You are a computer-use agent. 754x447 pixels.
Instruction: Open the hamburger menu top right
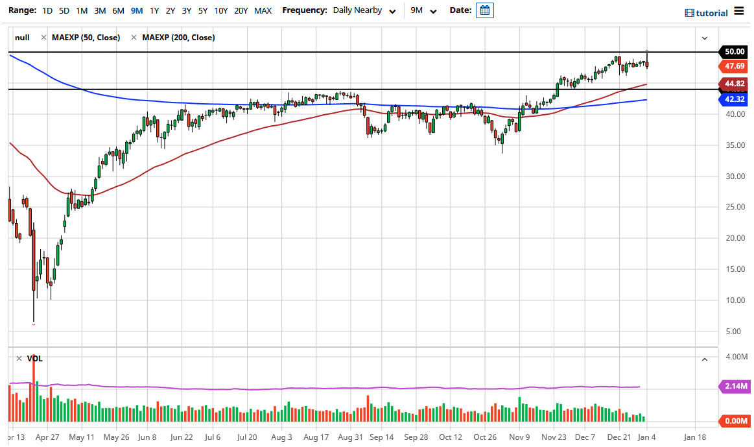pyautogui.click(x=739, y=11)
